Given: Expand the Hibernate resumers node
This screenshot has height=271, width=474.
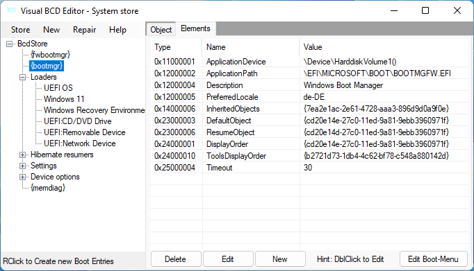Looking at the screenshot, I should click(23, 155).
